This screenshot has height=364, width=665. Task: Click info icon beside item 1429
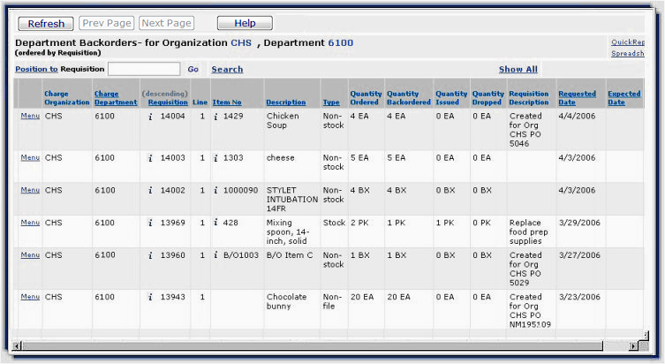[x=215, y=116]
